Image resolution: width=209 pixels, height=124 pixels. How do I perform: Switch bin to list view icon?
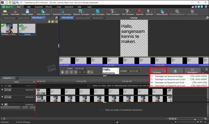pos(57,22)
